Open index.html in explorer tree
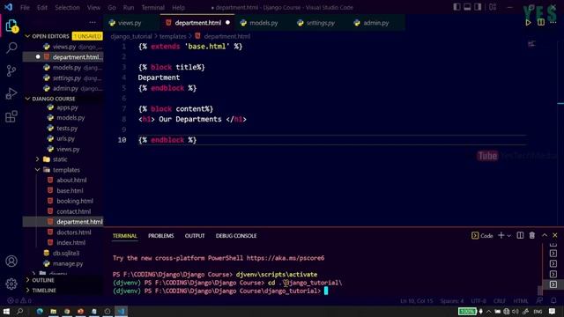Image resolution: width=564 pixels, height=317 pixels. click(70, 243)
